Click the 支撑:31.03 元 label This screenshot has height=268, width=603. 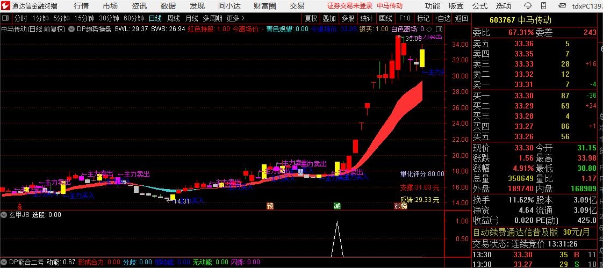pos(420,187)
